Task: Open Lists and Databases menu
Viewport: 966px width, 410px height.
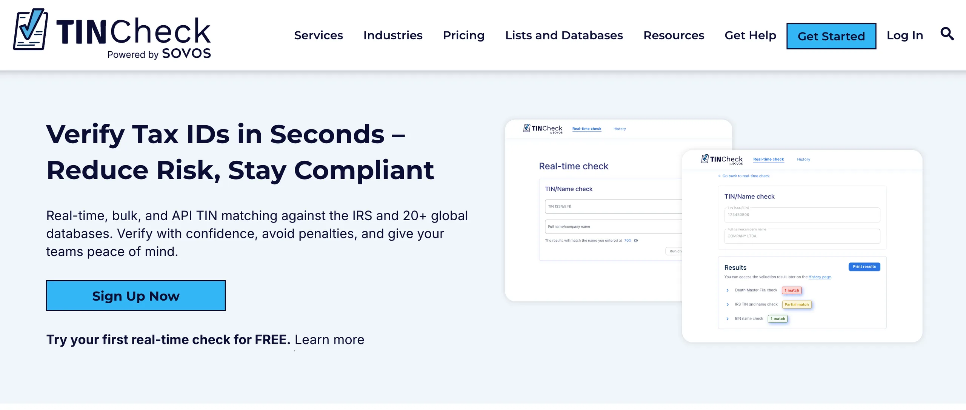Action: [564, 35]
